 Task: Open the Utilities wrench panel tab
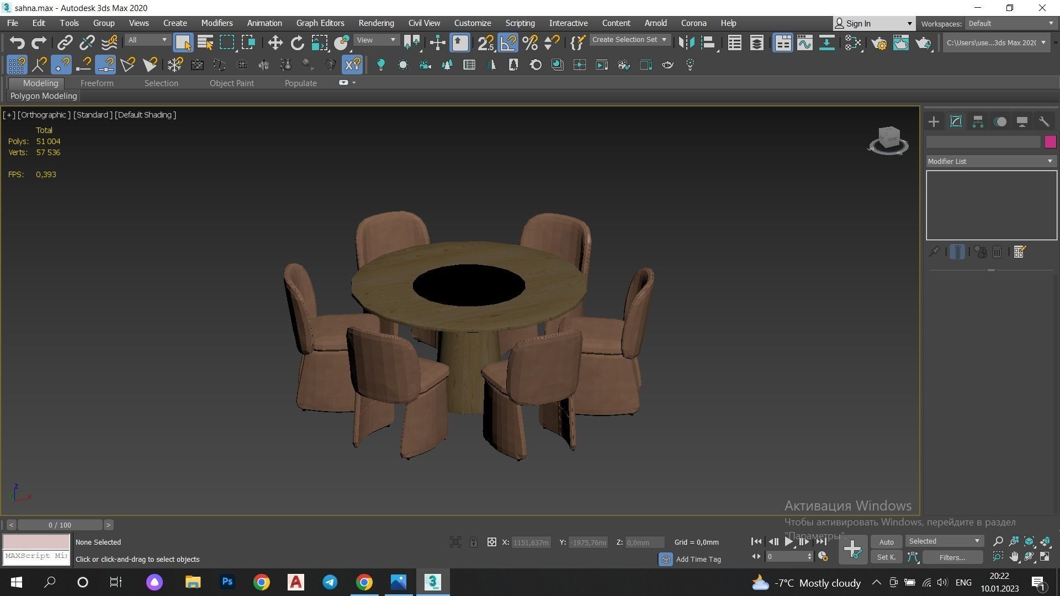[x=1043, y=121]
